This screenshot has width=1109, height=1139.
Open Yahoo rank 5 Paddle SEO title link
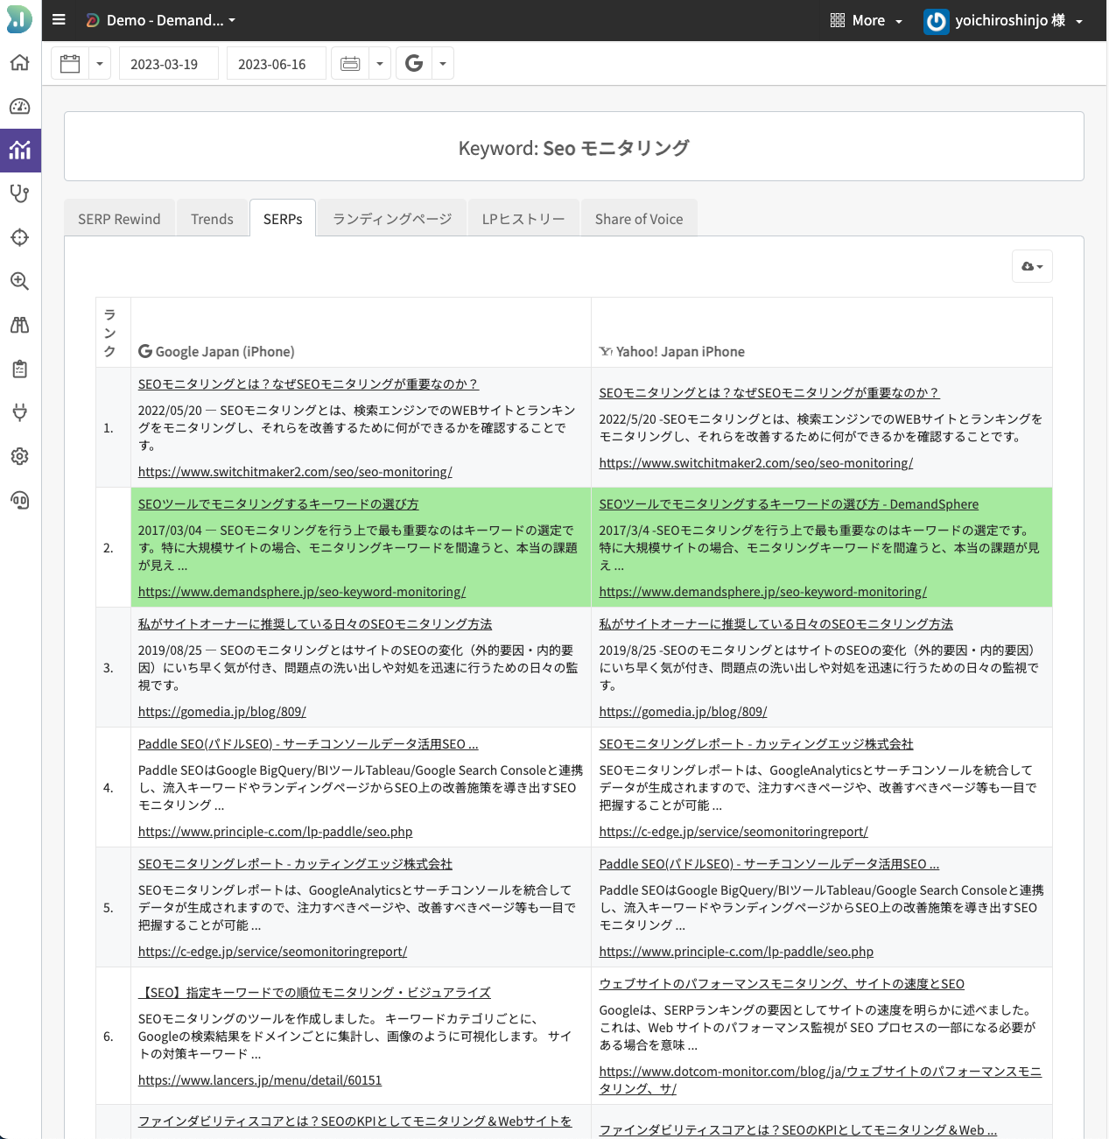click(x=769, y=863)
